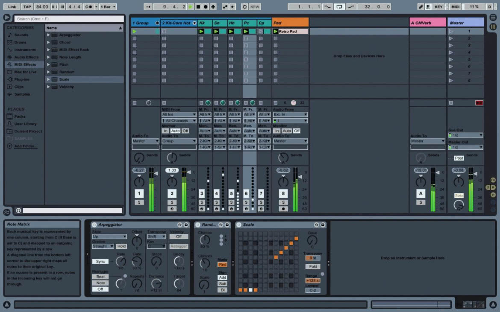This screenshot has width=500, height=312.
Task: Click the TAP tempo button
Action: 27,7
